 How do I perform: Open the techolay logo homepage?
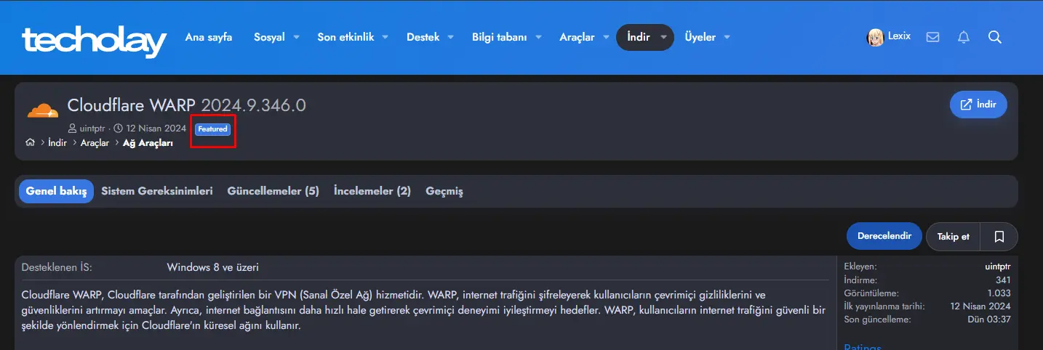coord(94,41)
